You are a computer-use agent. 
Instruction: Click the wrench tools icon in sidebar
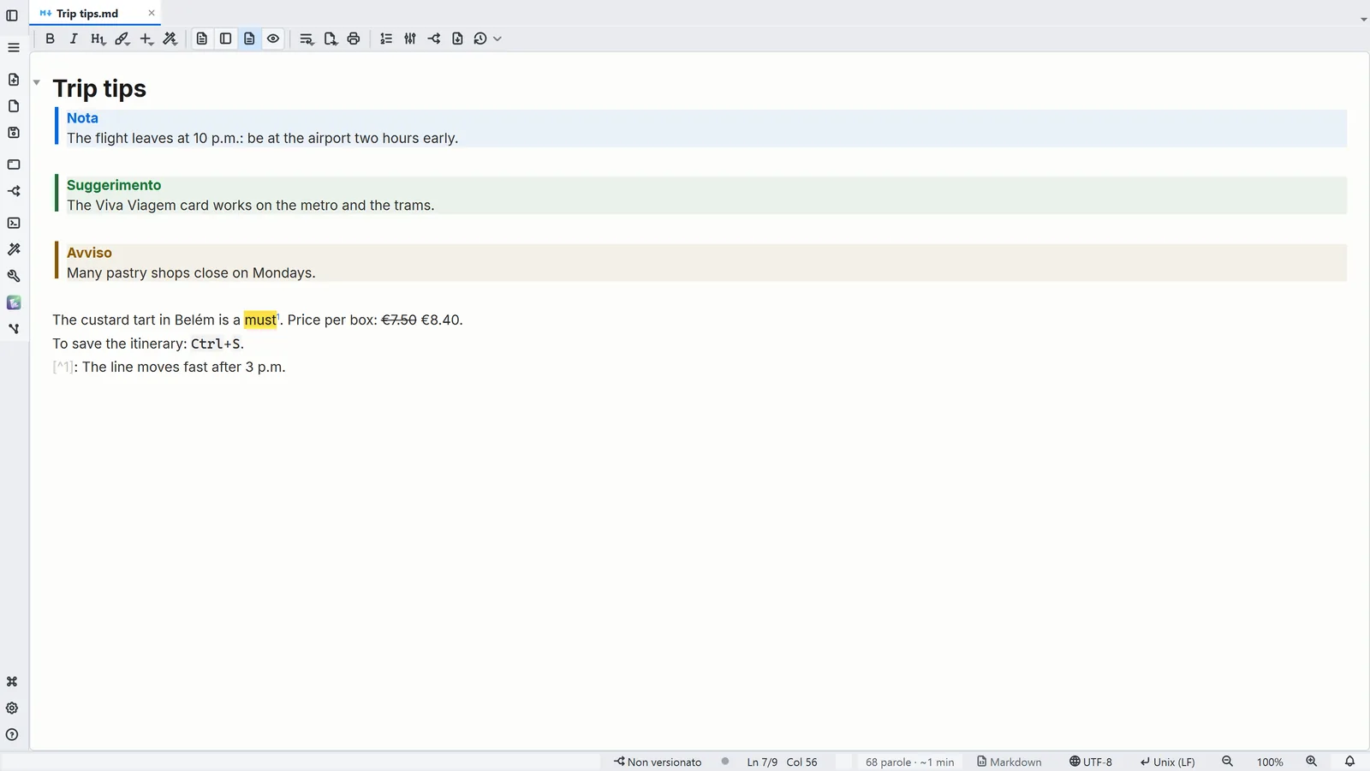click(x=14, y=276)
